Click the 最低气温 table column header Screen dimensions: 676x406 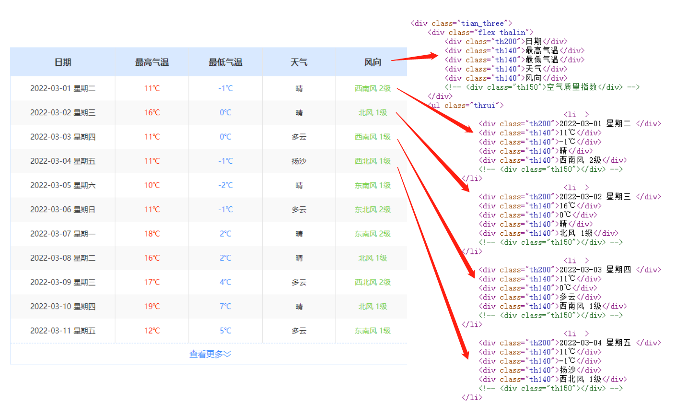pos(225,62)
